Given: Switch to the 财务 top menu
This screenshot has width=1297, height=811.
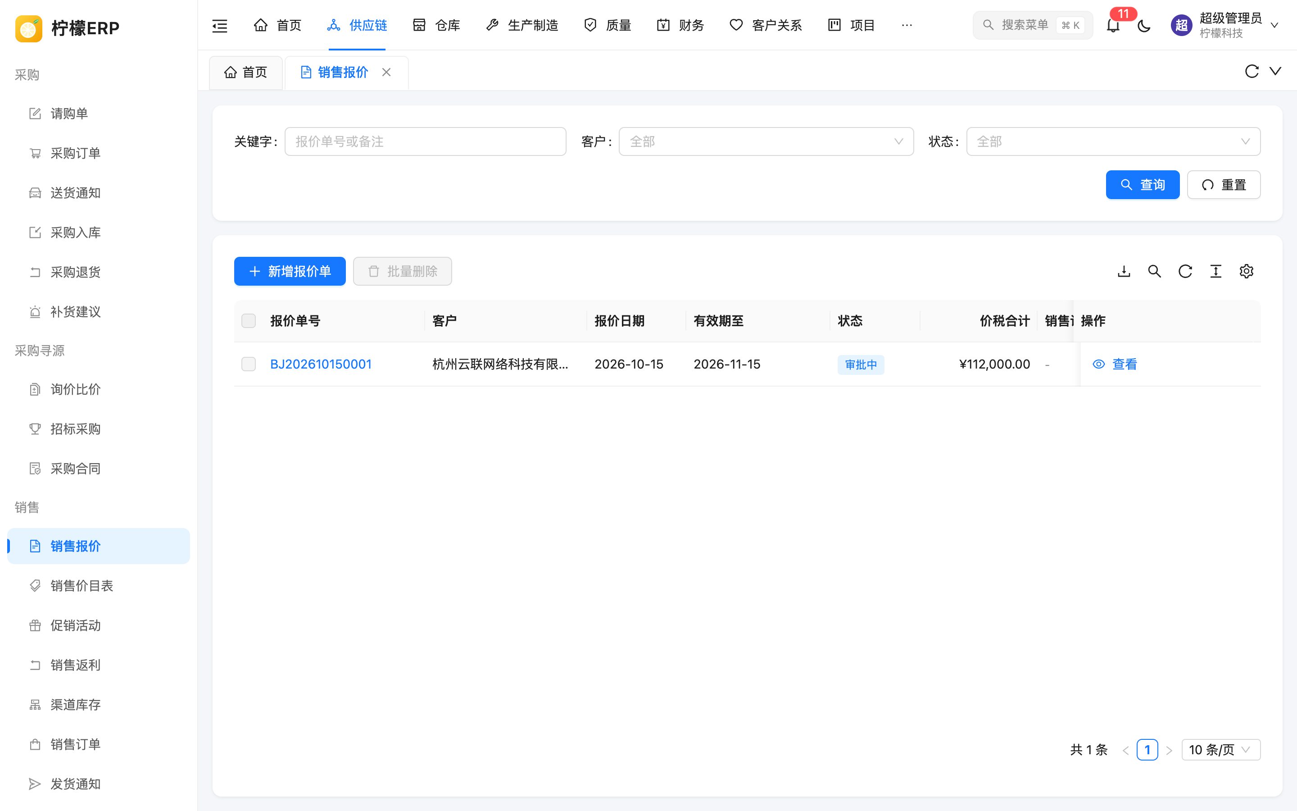Looking at the screenshot, I should pos(680,25).
